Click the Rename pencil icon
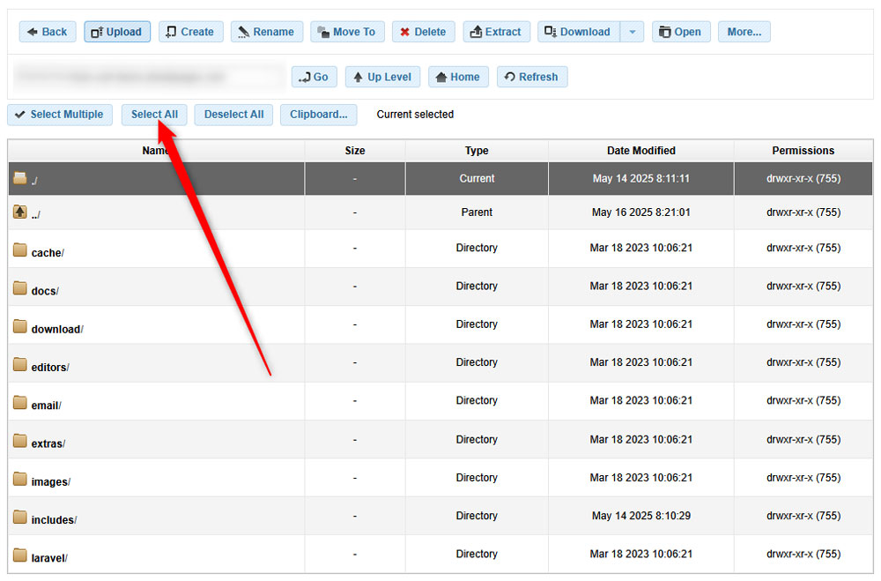 tap(243, 31)
